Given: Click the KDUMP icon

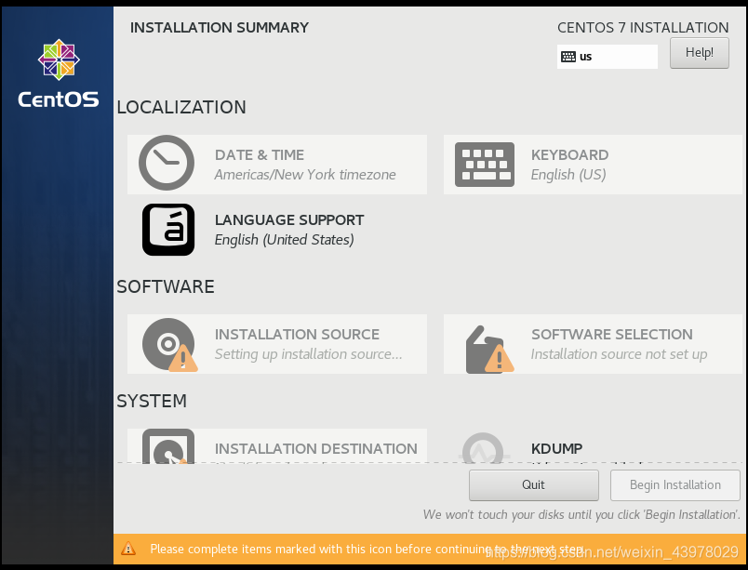Looking at the screenshot, I should (x=483, y=448).
